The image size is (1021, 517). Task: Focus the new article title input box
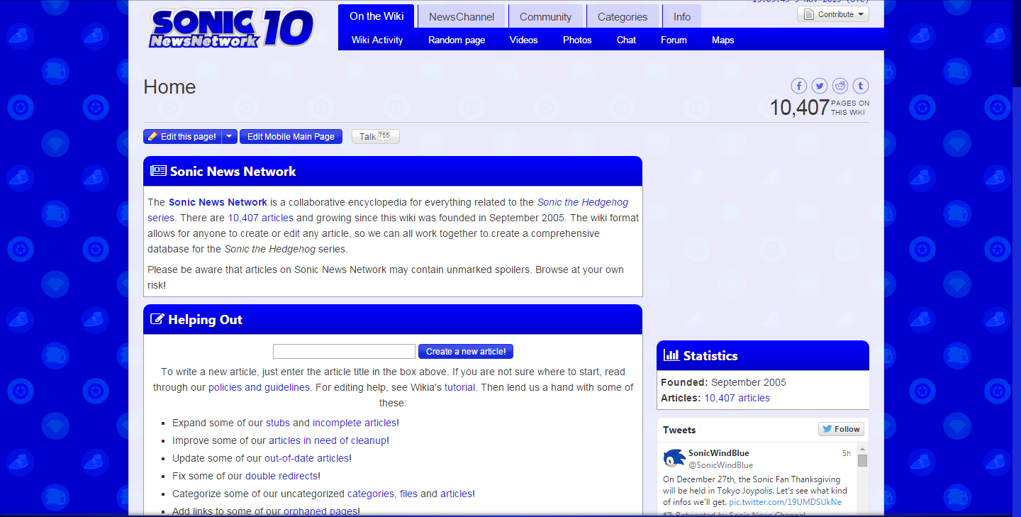pyautogui.click(x=344, y=352)
